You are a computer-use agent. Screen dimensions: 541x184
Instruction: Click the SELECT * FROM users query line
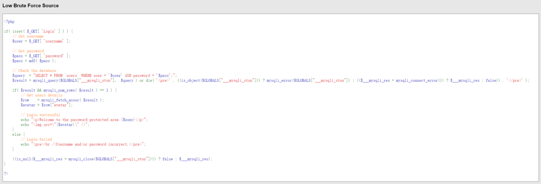[x=94, y=75]
